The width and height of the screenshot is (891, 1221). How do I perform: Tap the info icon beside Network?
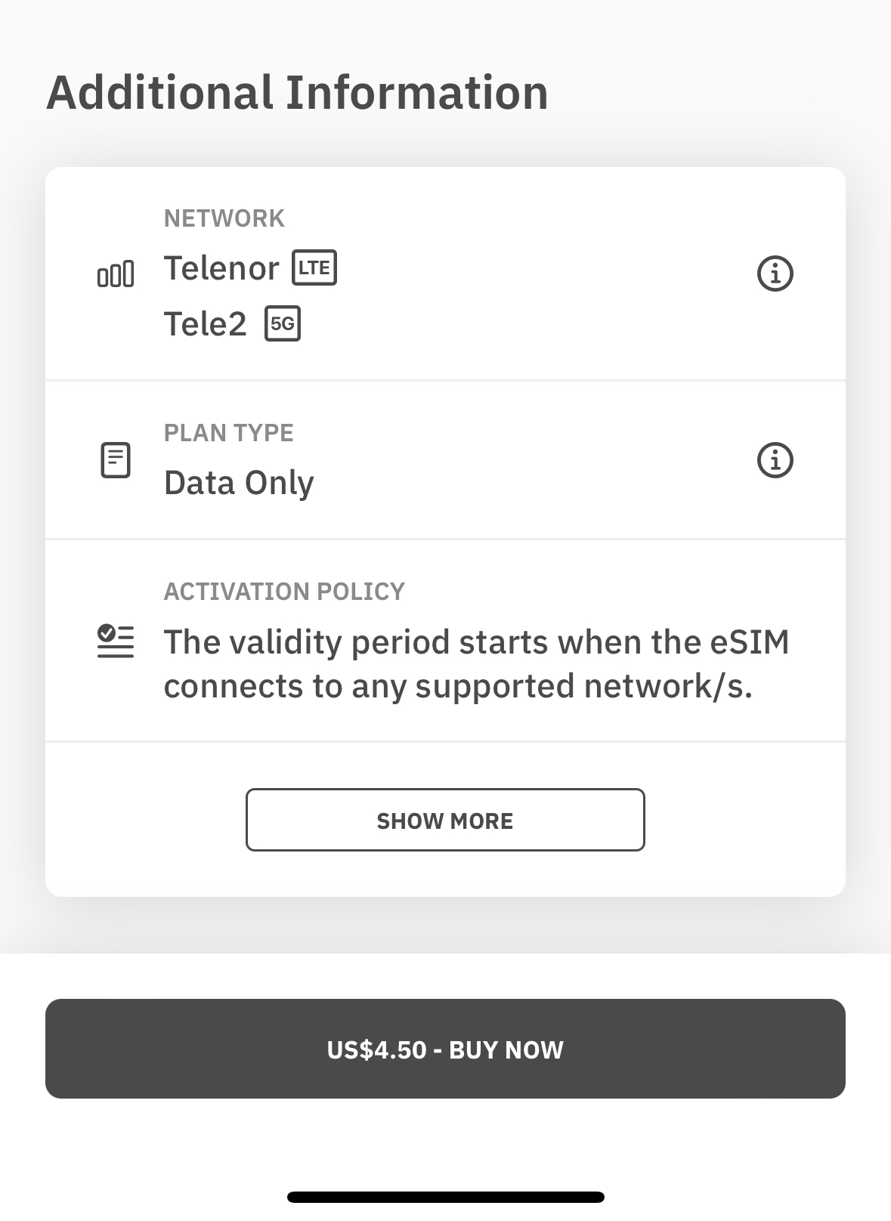point(775,273)
